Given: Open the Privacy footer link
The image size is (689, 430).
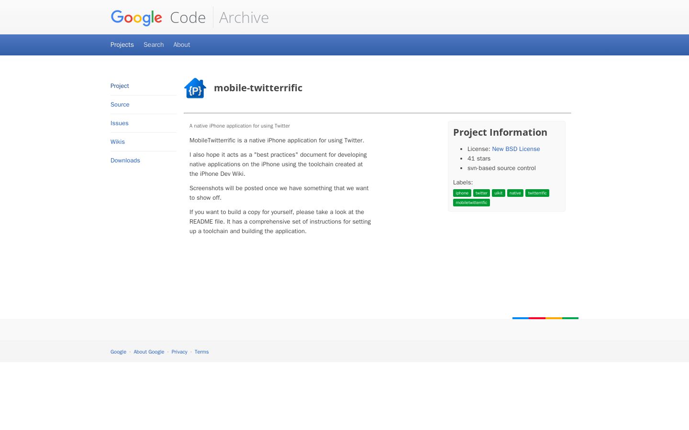Looking at the screenshot, I should pos(179,352).
